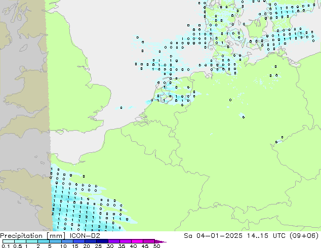Viewport: 321px width, 248px height.
Task: Click the 45–50 mm legend swatch
Action: click(149, 241)
